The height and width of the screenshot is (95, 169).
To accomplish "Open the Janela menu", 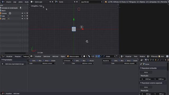I will [x=20, y=2].
